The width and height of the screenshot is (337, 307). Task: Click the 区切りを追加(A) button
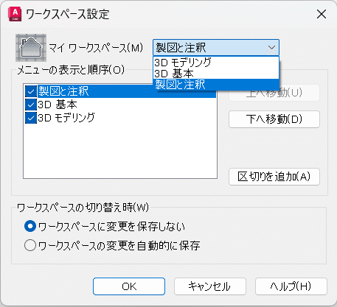pyautogui.click(x=274, y=177)
